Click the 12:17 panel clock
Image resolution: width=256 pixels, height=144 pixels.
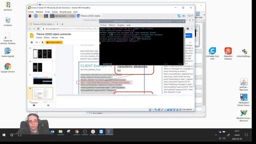(x=190, y=16)
